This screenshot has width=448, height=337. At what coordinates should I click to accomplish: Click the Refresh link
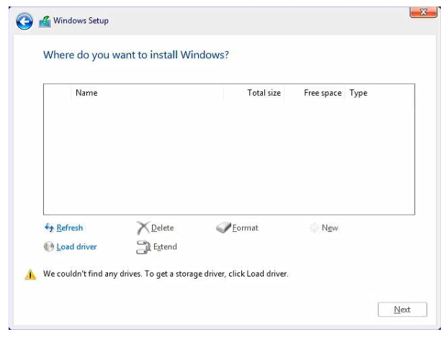pyautogui.click(x=70, y=228)
